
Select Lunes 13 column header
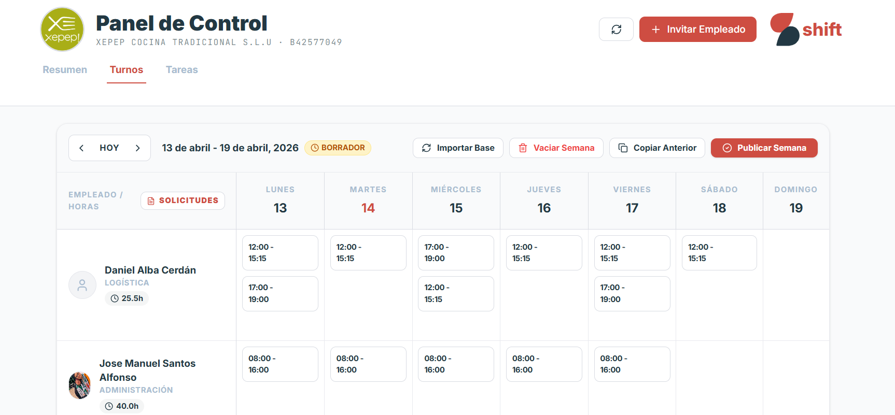click(280, 201)
